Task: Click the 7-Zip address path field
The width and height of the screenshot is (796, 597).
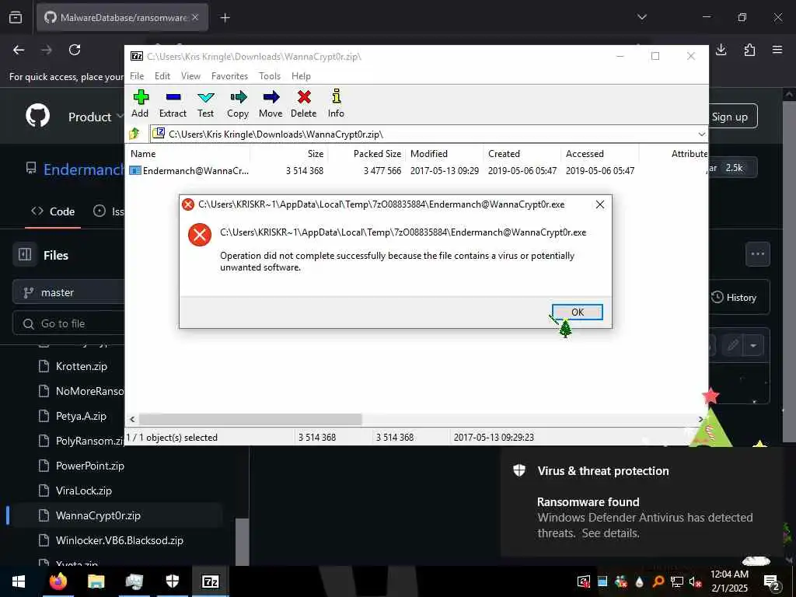Action: pos(424,134)
